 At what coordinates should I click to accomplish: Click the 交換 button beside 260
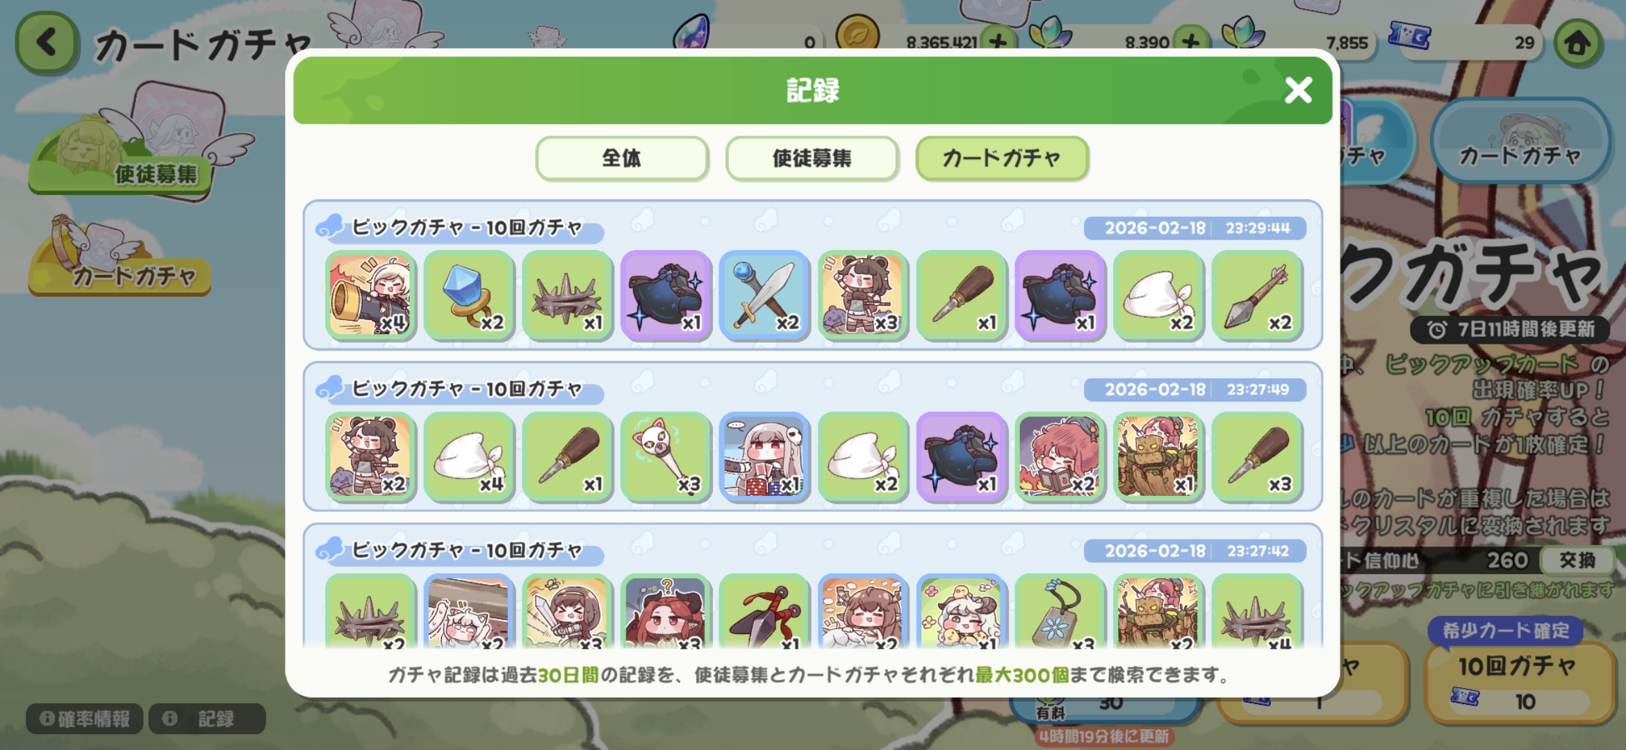tap(1577, 560)
